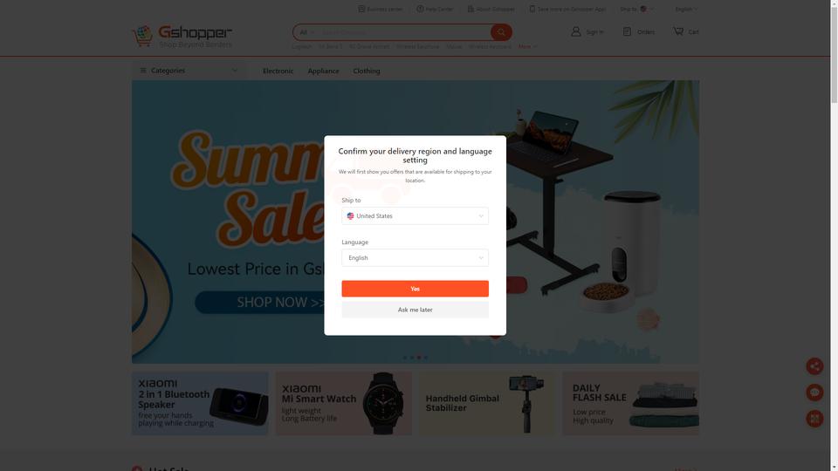
Task: Open the live chat bubble button
Action: [814, 392]
